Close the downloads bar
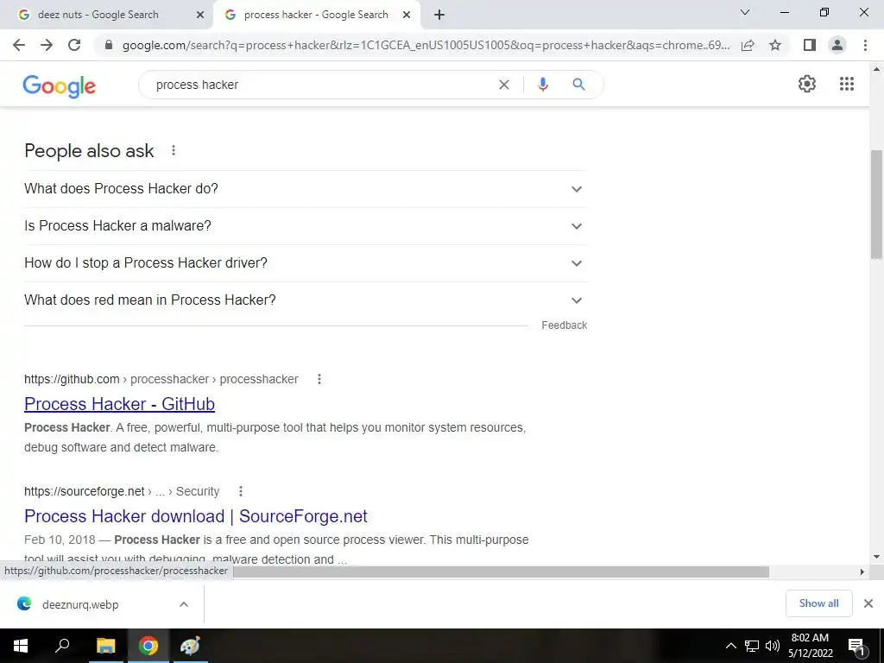The image size is (884, 663). [x=868, y=603]
